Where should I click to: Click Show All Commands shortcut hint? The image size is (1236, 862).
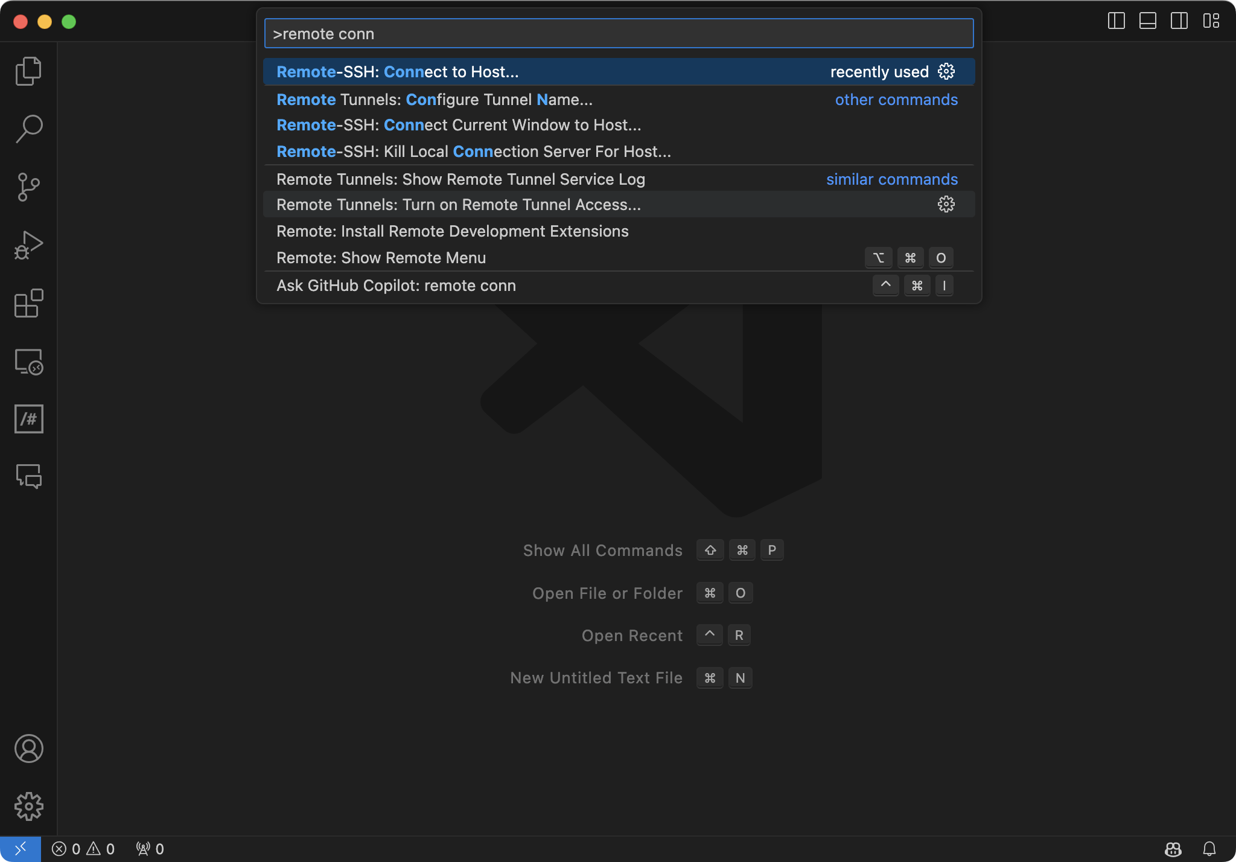click(x=602, y=551)
